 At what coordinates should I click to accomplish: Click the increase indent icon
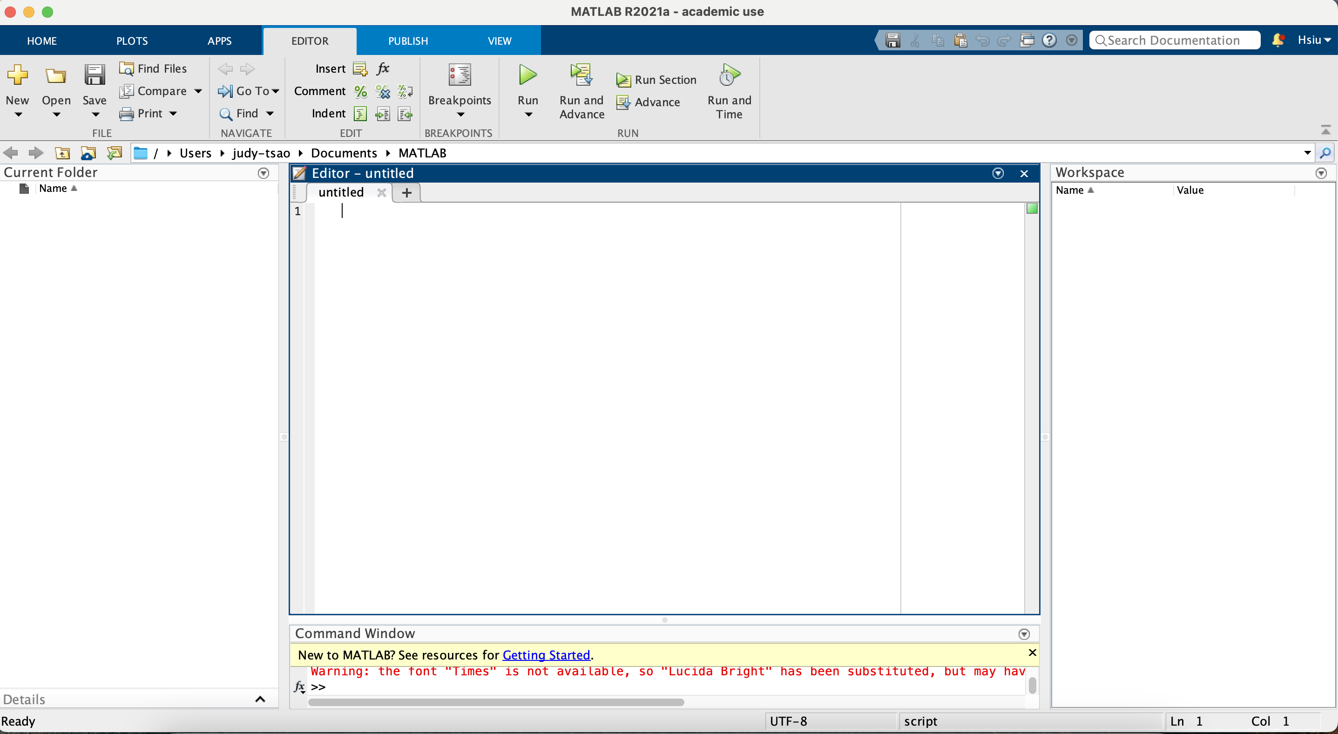tap(383, 114)
